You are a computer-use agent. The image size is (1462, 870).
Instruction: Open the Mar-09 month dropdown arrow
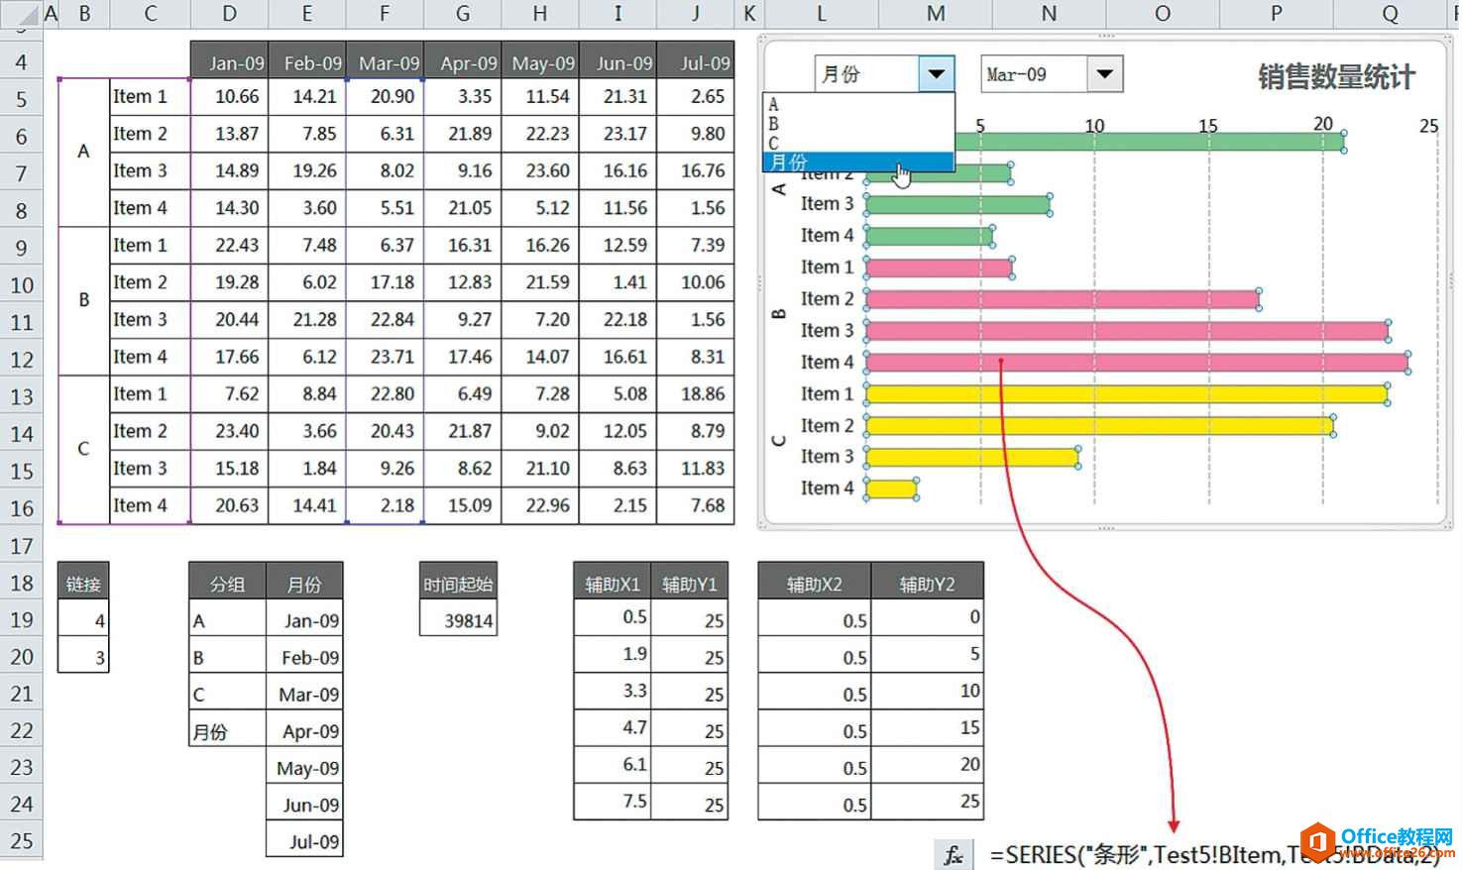coord(1104,74)
